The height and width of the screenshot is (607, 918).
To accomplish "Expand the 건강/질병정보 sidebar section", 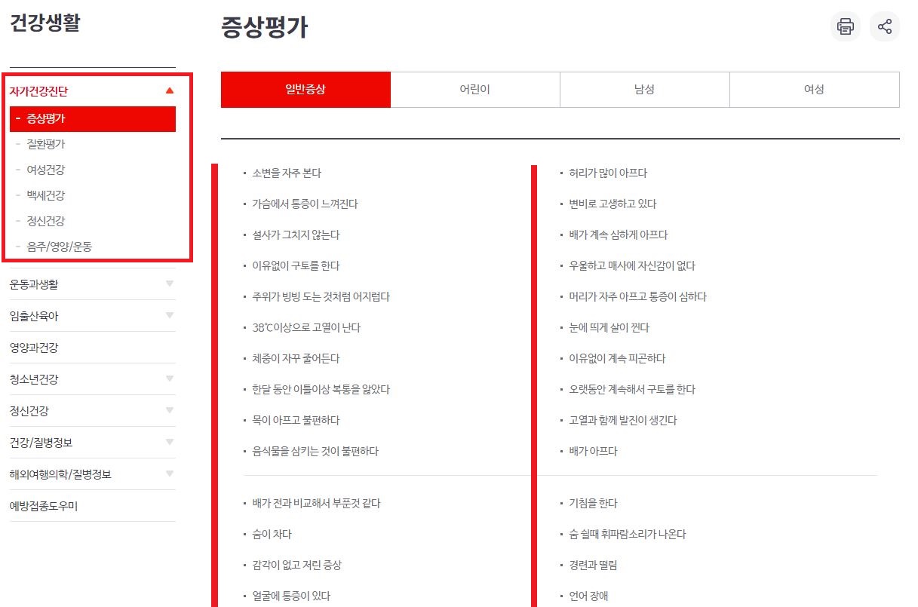I will [x=169, y=443].
